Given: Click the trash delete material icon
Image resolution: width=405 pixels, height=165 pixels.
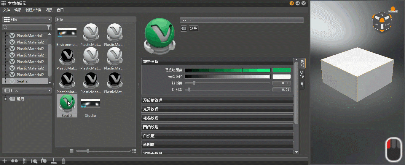Looking at the screenshot, I should pyautogui.click(x=63, y=161).
